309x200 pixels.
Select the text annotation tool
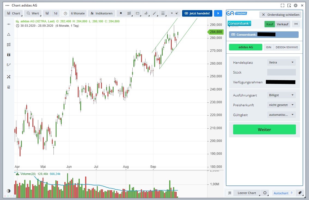[9, 55]
